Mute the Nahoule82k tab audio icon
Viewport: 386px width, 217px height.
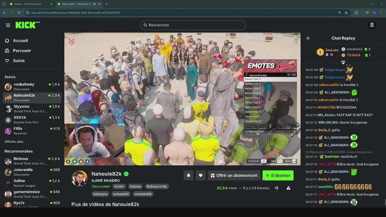[95, 4]
